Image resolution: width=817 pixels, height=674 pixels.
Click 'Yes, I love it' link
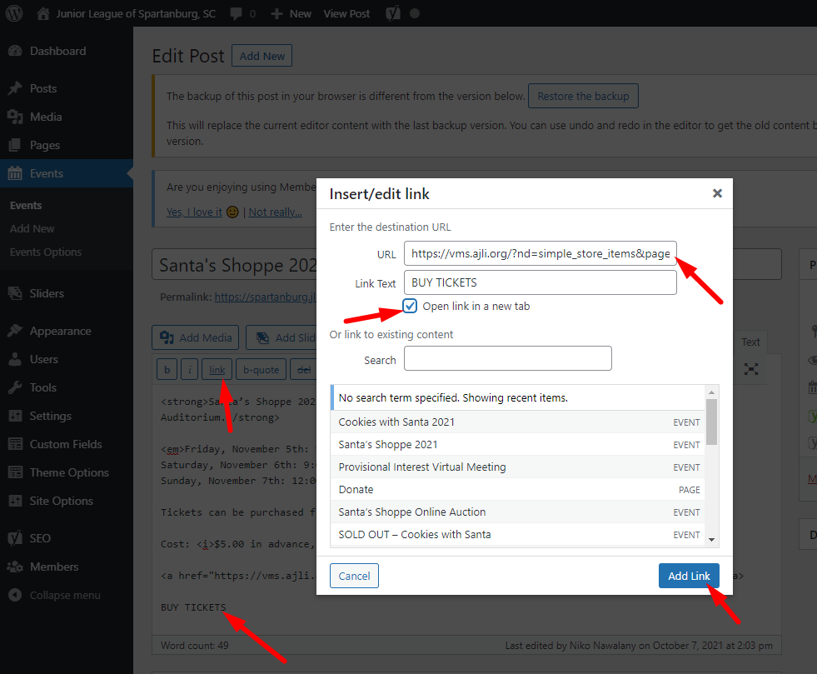[194, 212]
